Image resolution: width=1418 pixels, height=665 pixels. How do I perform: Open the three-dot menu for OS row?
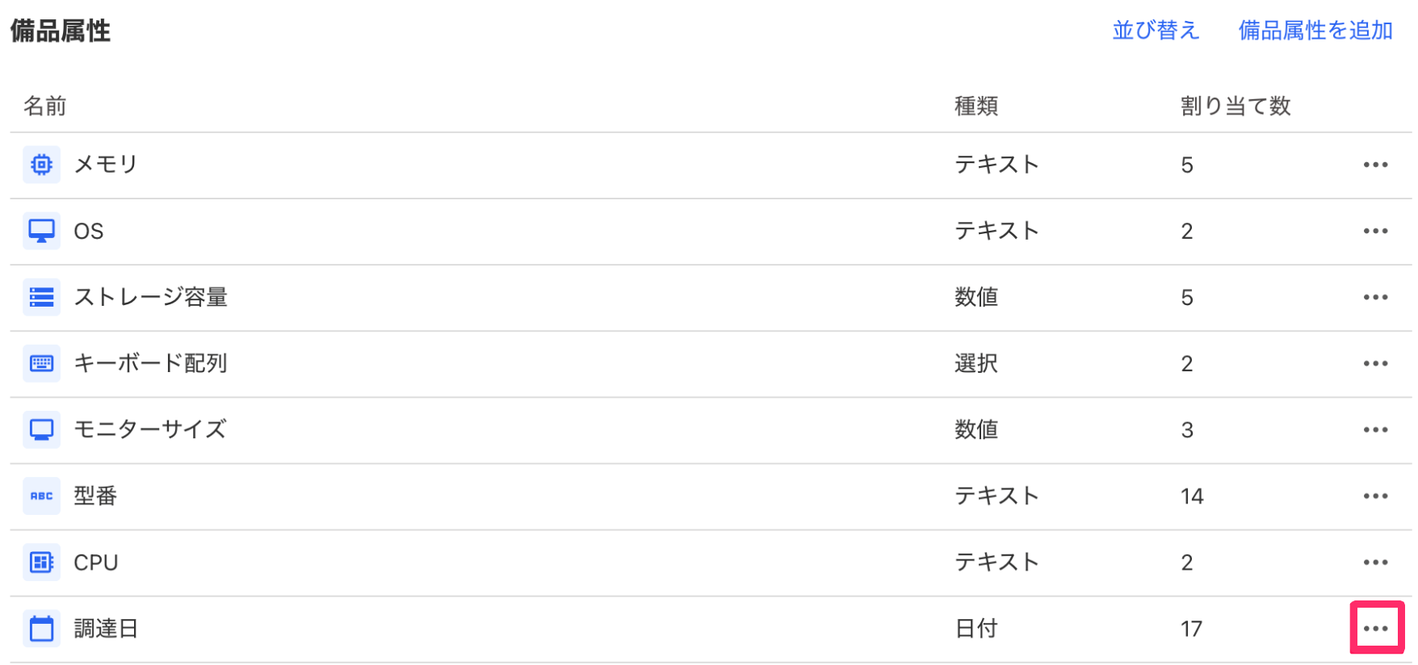[x=1375, y=231]
